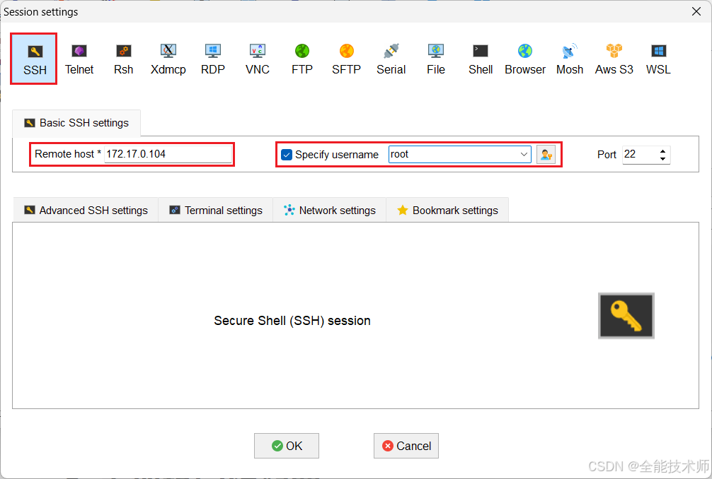Select the Serial session icon
This screenshot has height=479, width=712.
tap(391, 59)
